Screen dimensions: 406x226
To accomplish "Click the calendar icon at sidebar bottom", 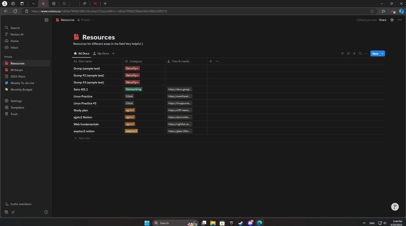I will click(x=6, y=212).
